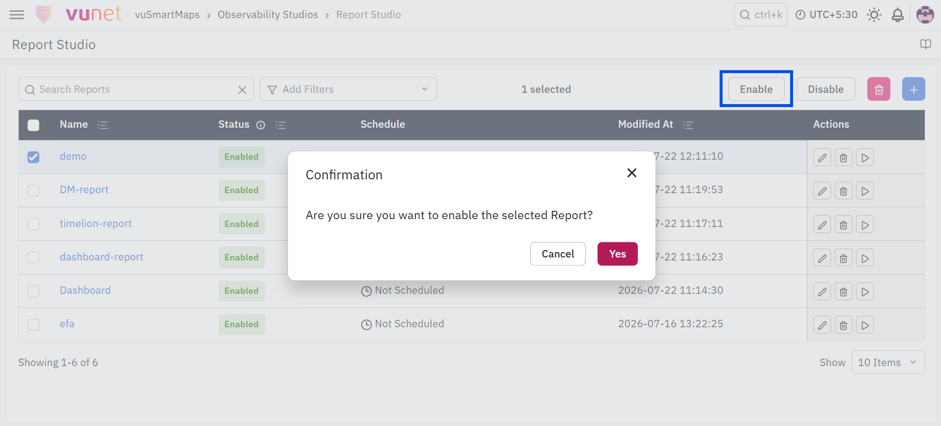Toggle the select-all header checkbox
Image resolution: width=941 pixels, height=426 pixels.
(x=33, y=125)
